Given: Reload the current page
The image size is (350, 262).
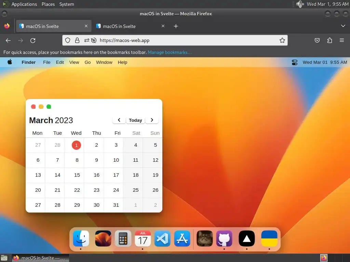Looking at the screenshot, I should (x=33, y=40).
